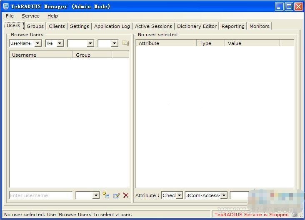Click the Enter username input field
This screenshot has width=305, height=220.
click(41, 195)
